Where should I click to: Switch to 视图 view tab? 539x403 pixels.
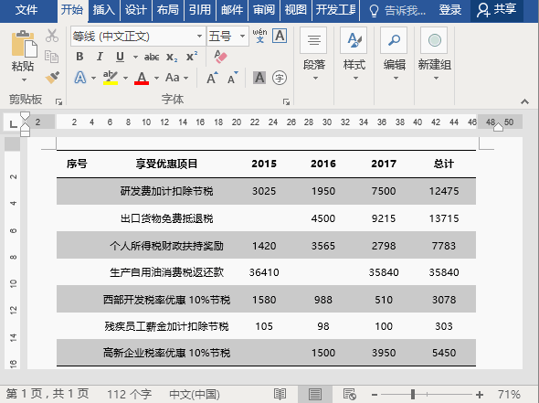tap(296, 10)
